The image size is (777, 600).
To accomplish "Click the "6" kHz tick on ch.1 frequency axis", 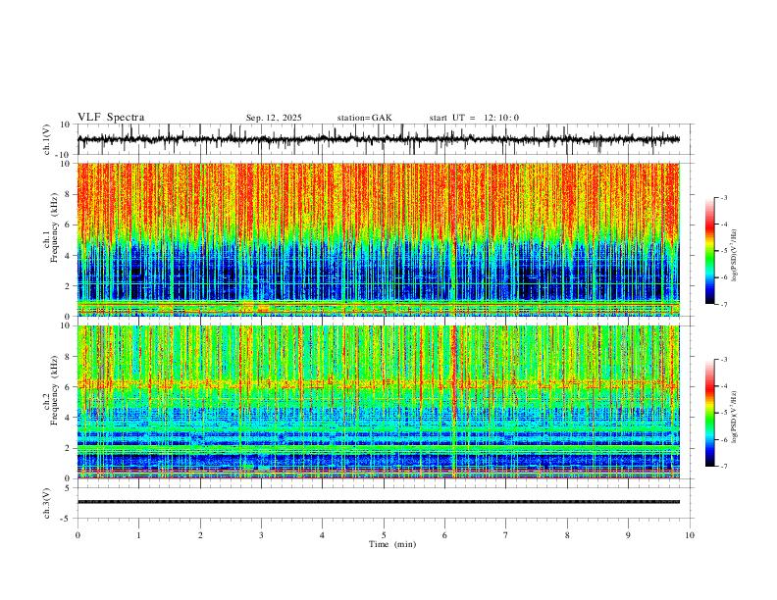I will (68, 225).
